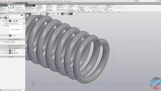Viewport: 161px width, 91px height.
Task: Click the Сечение field 'Укажите объект'
Action: tap(16, 24)
